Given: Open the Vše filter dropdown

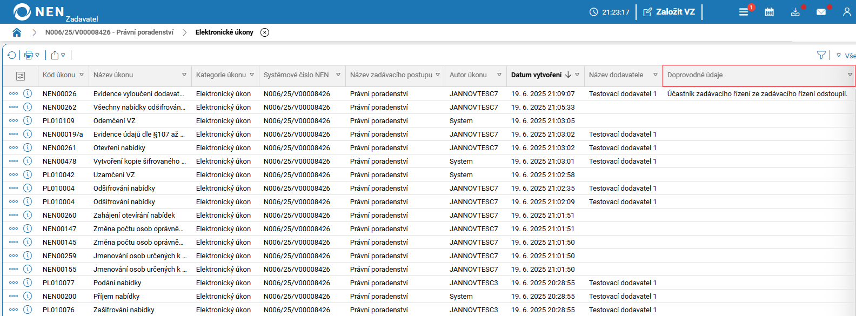Looking at the screenshot, I should (846, 56).
